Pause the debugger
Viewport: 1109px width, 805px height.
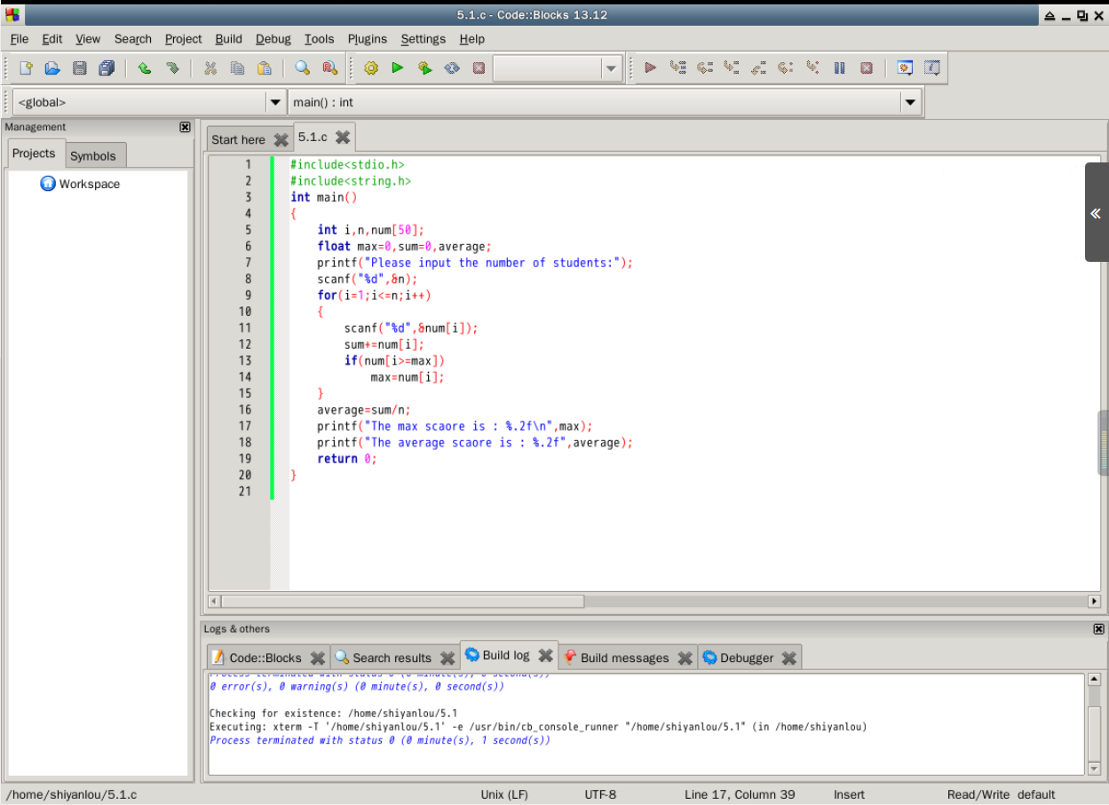[x=839, y=67]
